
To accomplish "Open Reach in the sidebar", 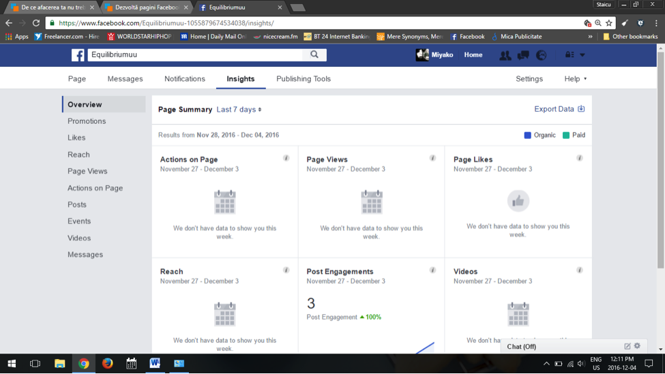I will [78, 155].
